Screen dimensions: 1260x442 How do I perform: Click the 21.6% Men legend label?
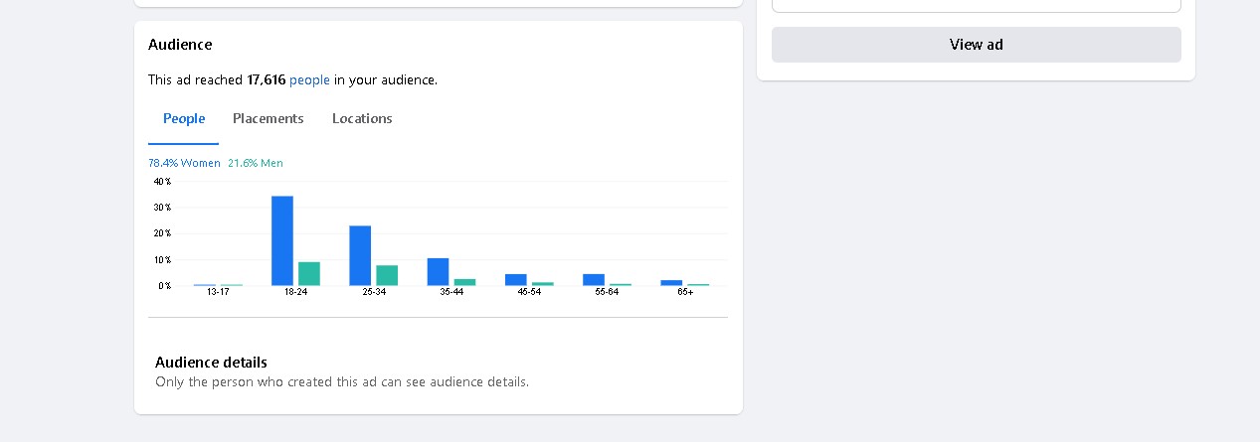pos(256,163)
